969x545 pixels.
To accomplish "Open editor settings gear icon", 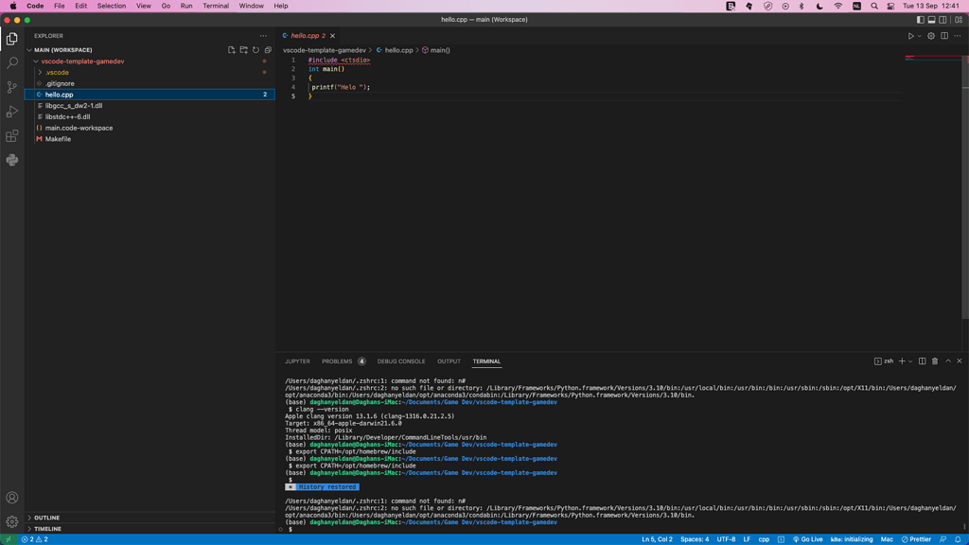I will pyautogui.click(x=931, y=36).
